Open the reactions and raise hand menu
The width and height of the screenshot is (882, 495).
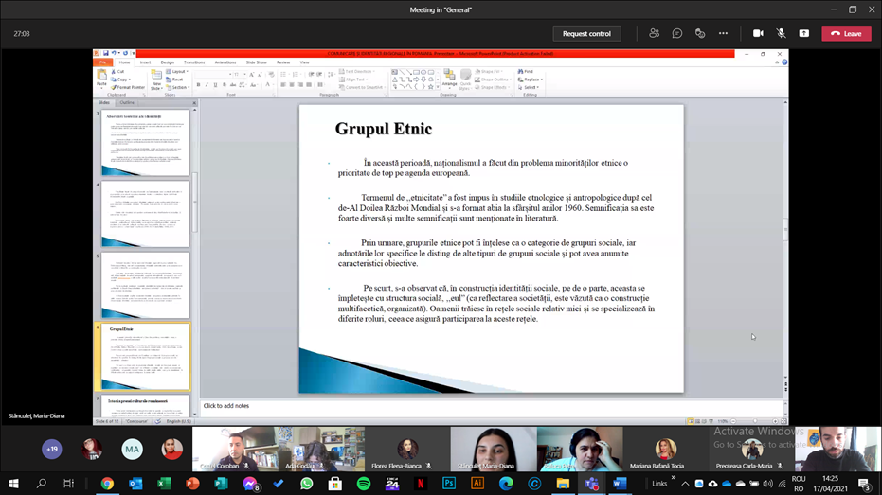coord(700,33)
